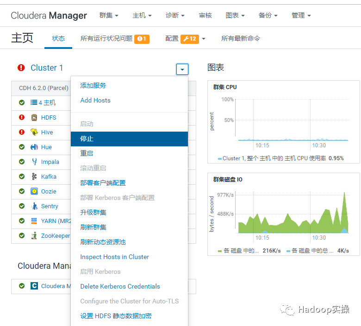Choose 停止 from the cluster menu
The image size is (361, 326).
click(x=130, y=139)
